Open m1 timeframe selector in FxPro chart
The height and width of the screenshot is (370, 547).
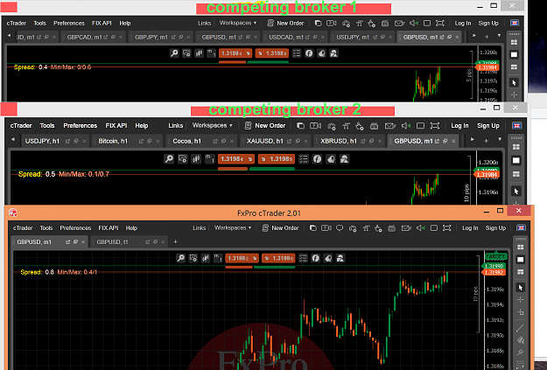pos(218,258)
